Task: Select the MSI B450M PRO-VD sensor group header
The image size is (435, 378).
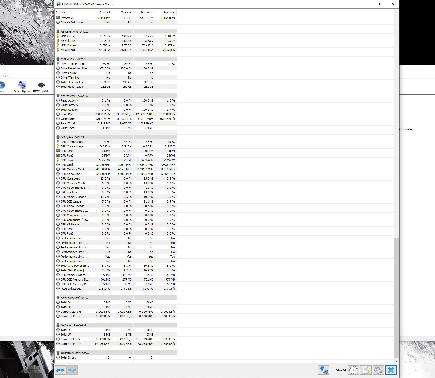Action: 116,32
